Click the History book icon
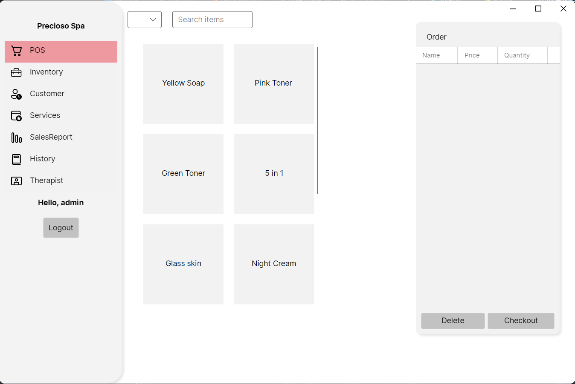 (16, 159)
